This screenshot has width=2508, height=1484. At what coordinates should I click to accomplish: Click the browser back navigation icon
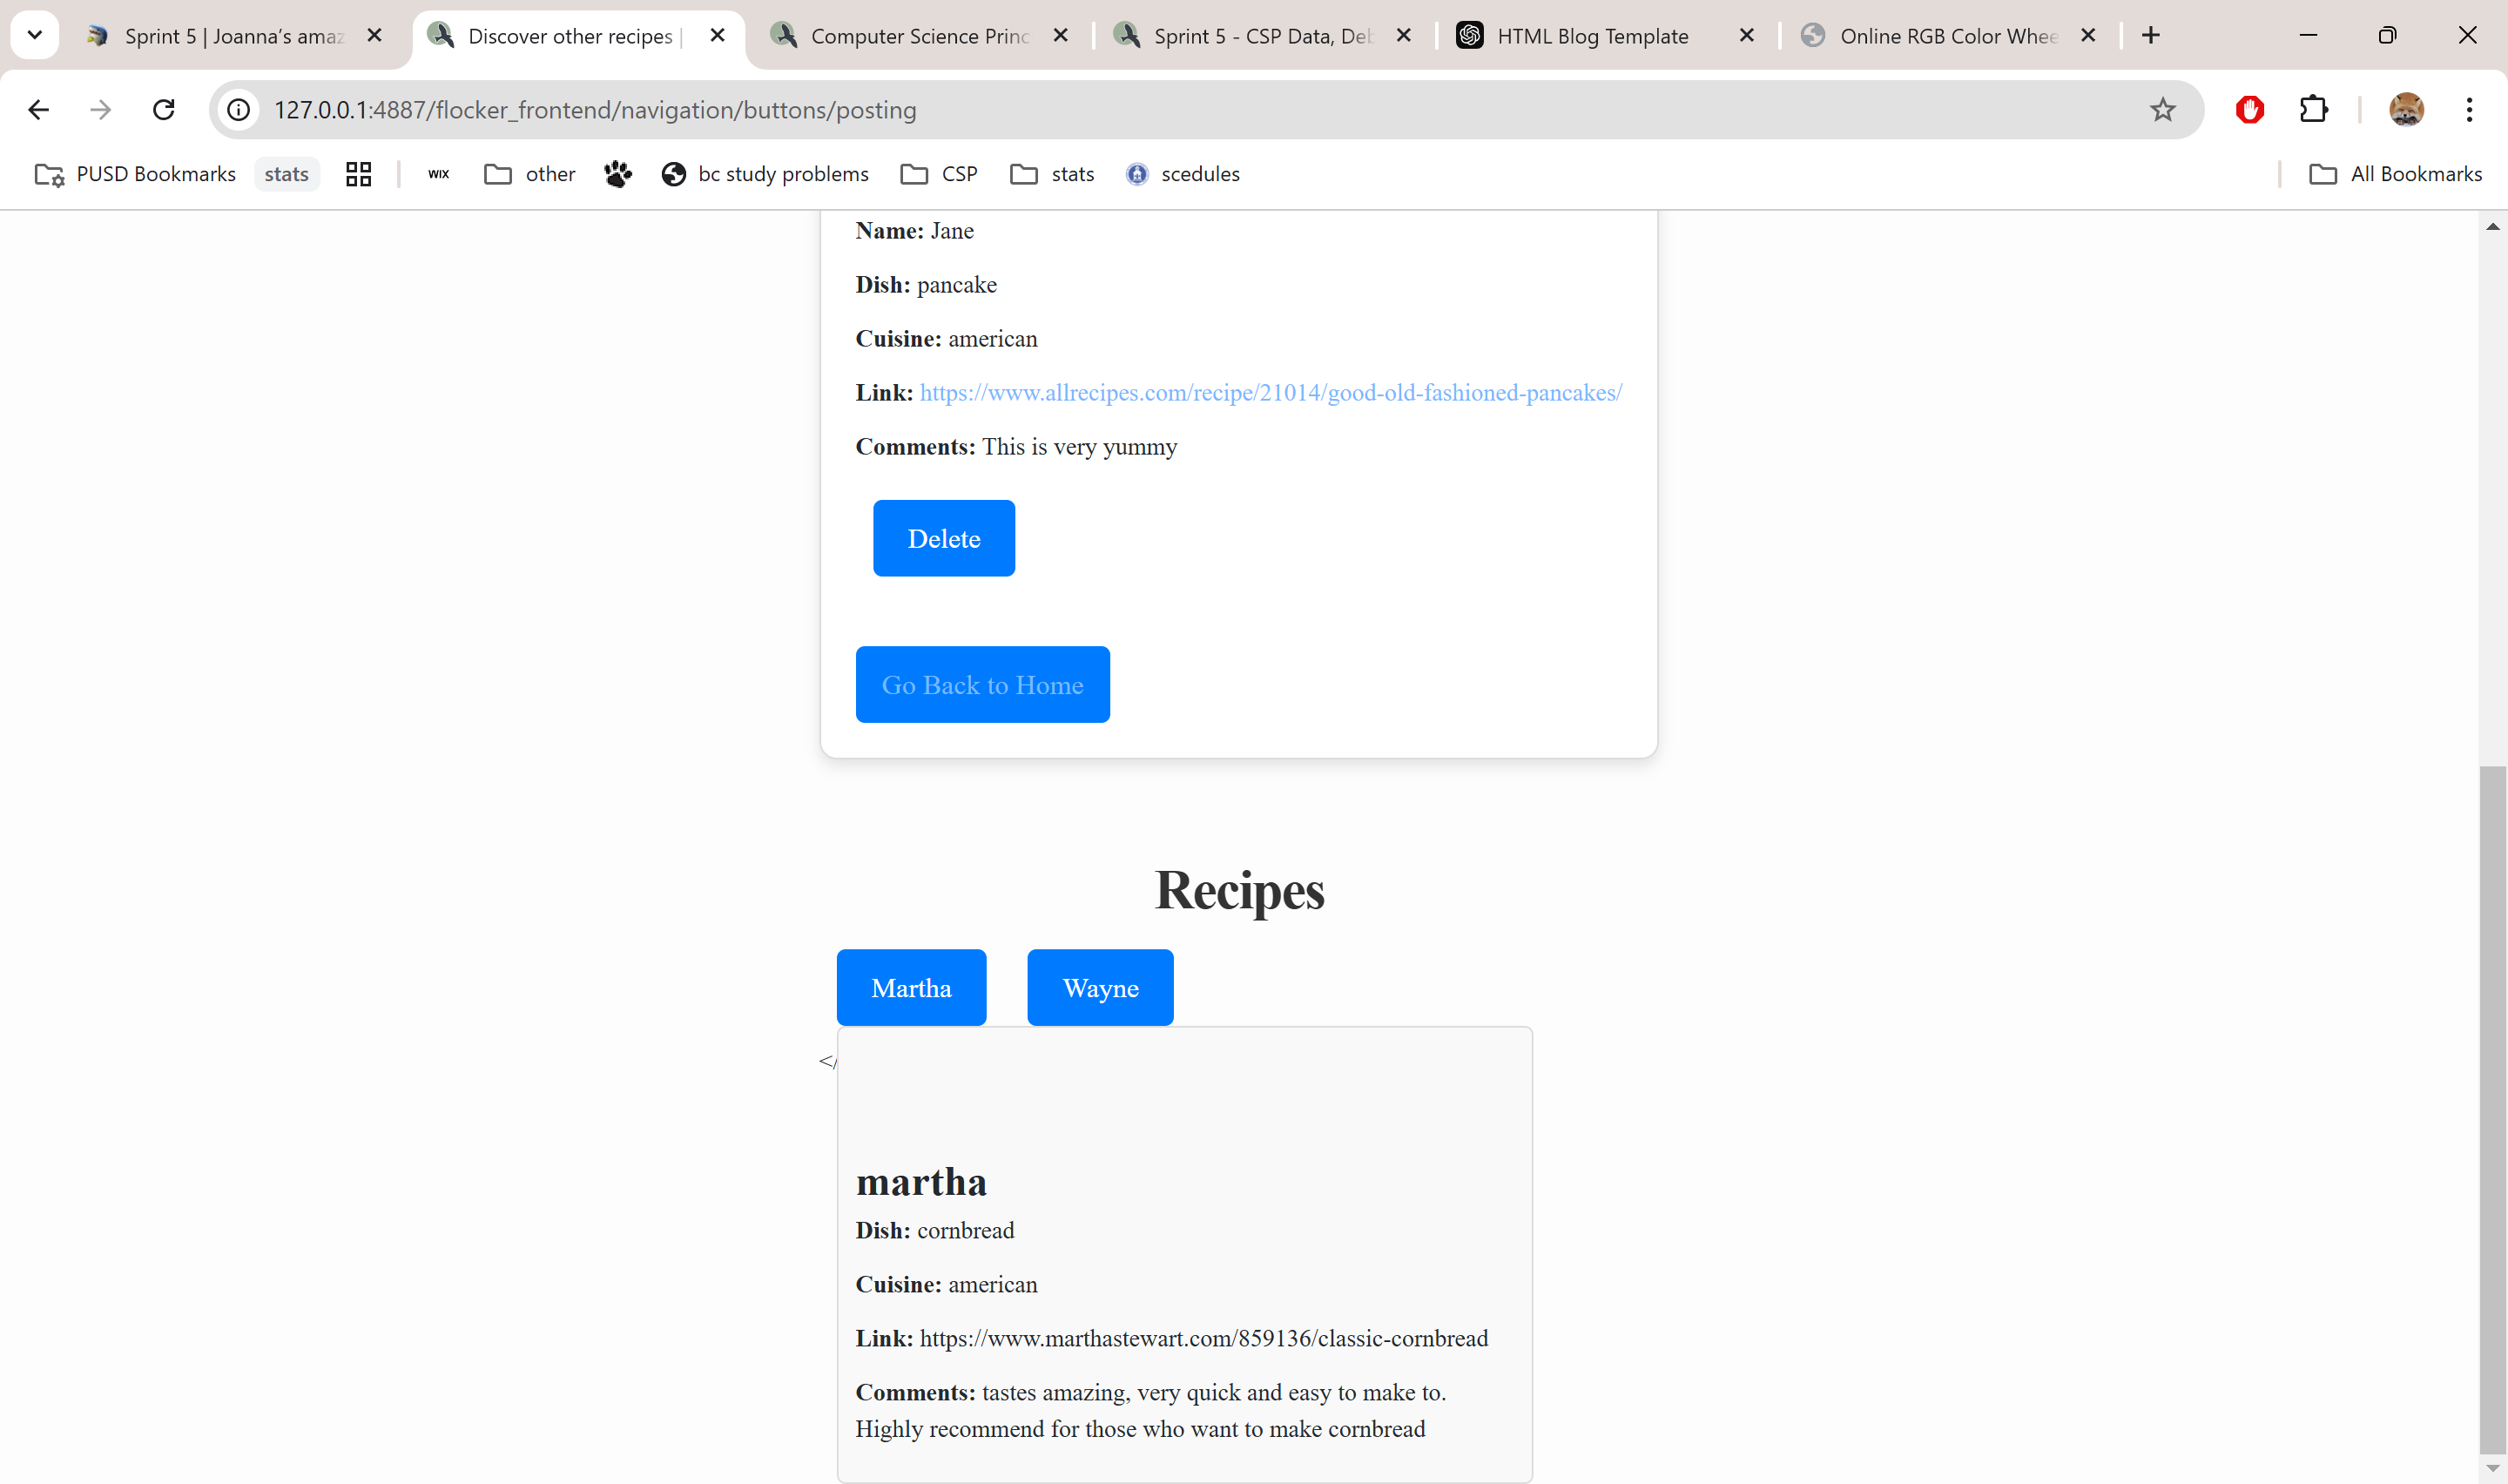[37, 110]
